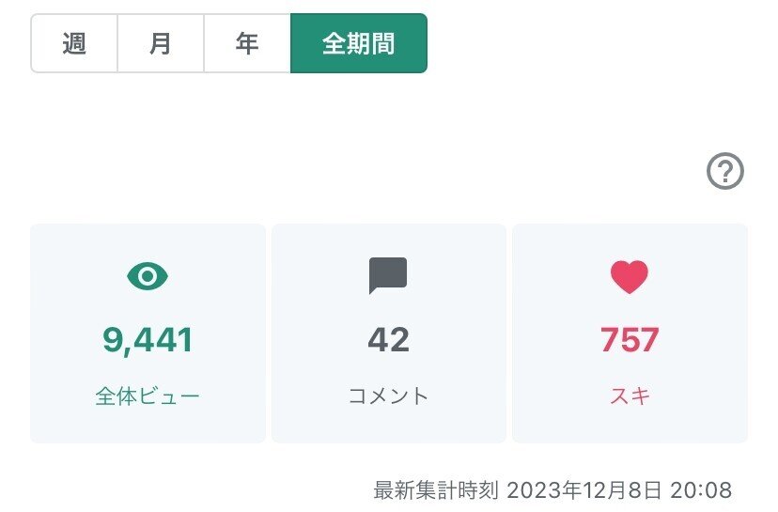Click the date 2023年12月8日

[584, 490]
